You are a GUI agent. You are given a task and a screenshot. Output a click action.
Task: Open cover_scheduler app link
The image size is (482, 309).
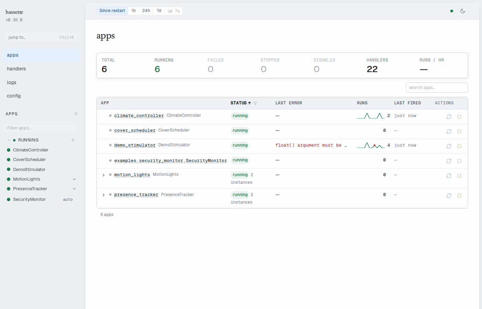[135, 130]
